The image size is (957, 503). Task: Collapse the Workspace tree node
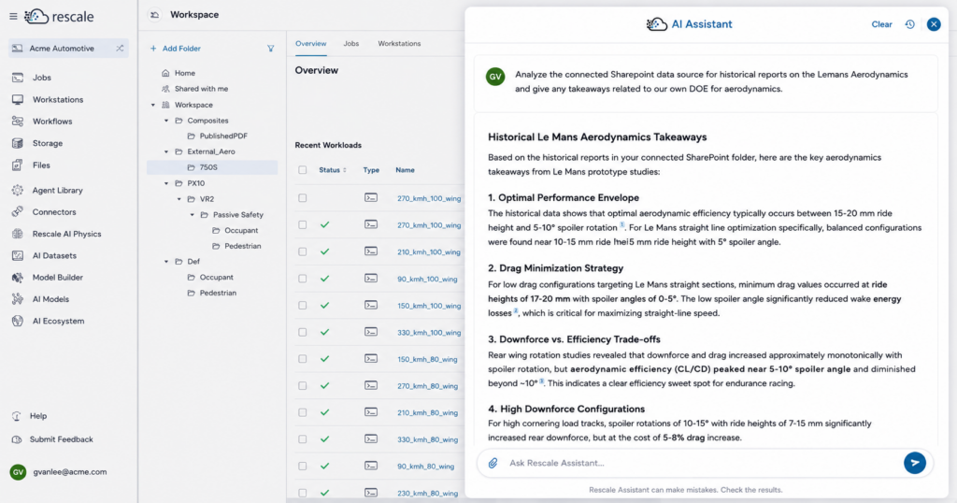tap(153, 105)
